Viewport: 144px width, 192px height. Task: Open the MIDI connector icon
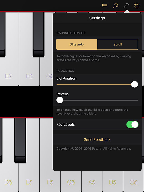pos(137,6)
